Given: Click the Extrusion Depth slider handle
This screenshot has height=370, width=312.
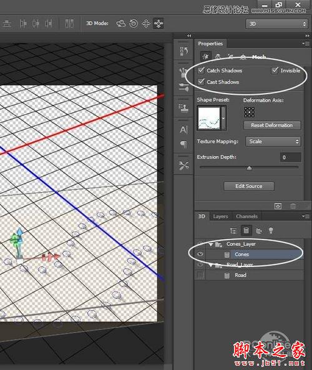Looking at the screenshot, I should 249,168.
